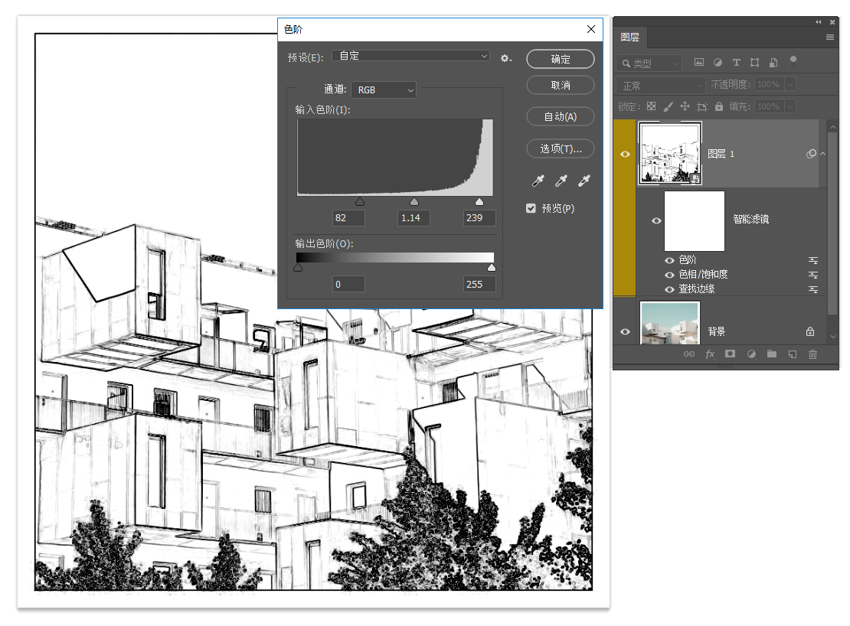Open the 预设 preset dropdown

pos(410,56)
